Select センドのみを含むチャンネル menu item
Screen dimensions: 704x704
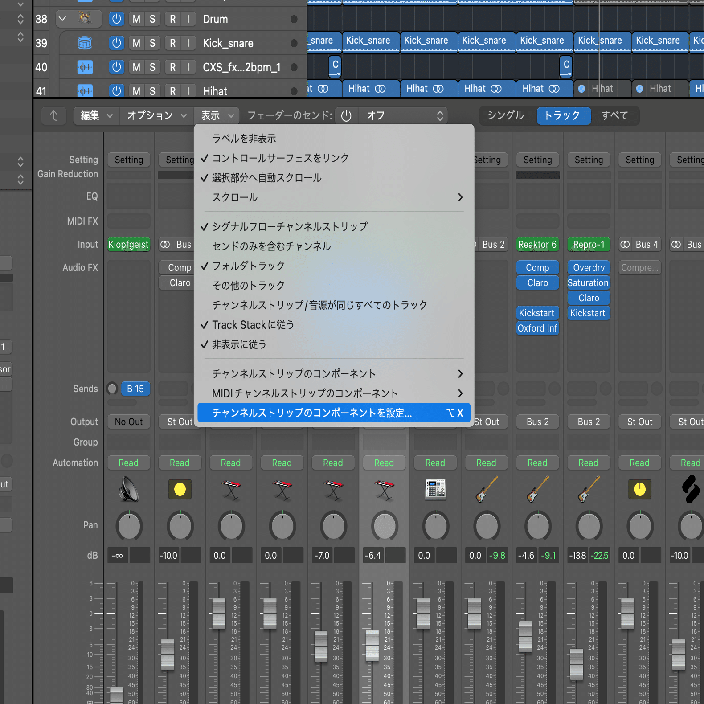(x=334, y=246)
